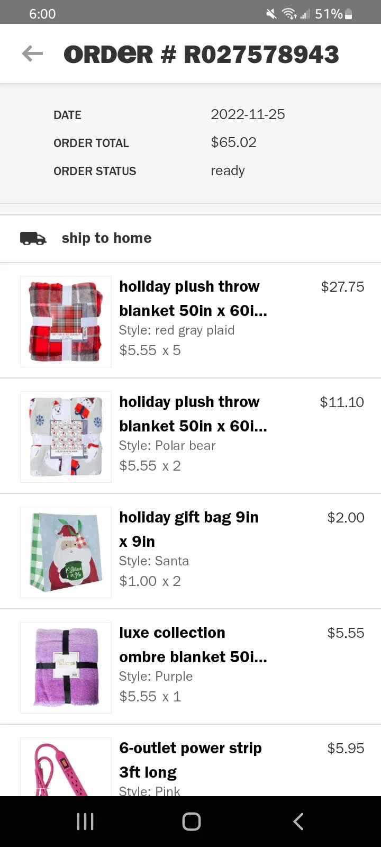
Task: Tap the order total amount $65.02
Action: tap(233, 142)
